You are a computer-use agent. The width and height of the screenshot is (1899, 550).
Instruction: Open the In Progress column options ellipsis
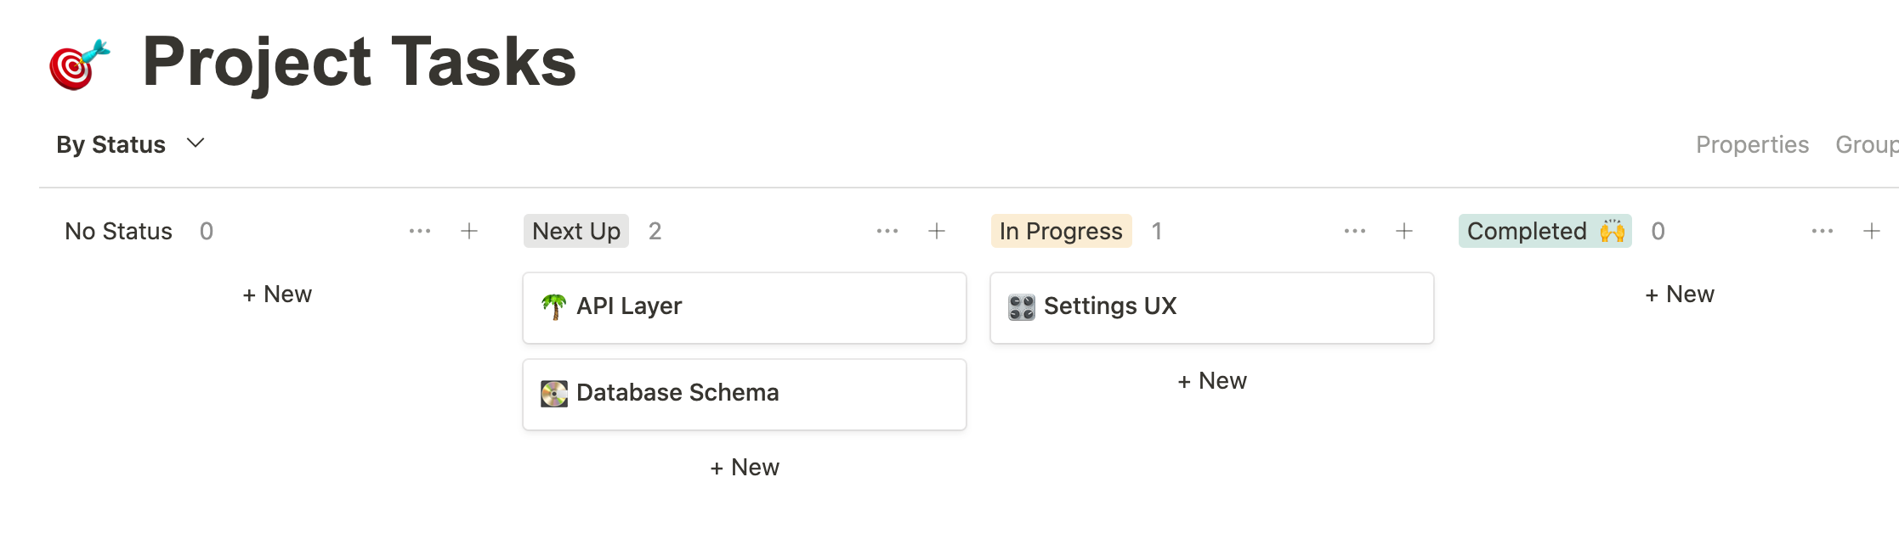coord(1355,231)
